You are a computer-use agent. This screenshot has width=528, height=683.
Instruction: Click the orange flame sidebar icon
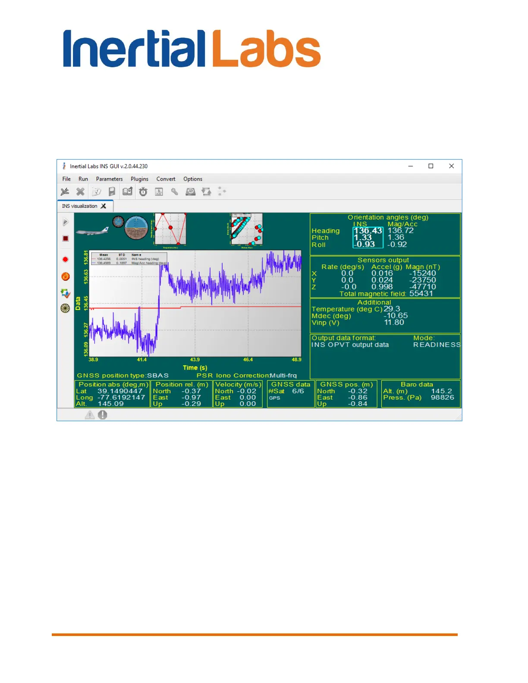[66, 276]
